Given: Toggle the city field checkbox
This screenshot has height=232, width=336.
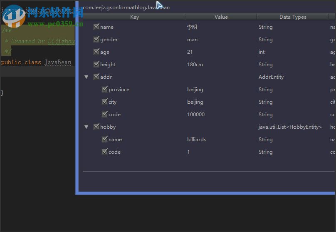Looking at the screenshot, I should (105, 102).
